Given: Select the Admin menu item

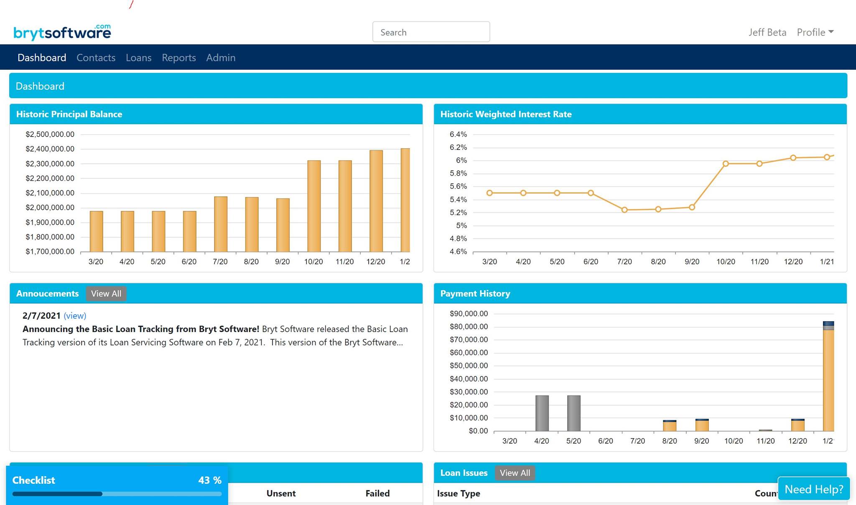Looking at the screenshot, I should 221,58.
